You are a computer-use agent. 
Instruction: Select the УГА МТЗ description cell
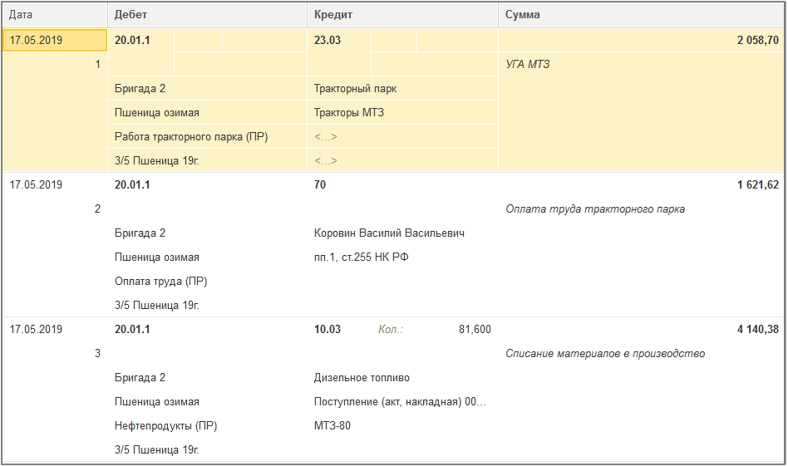coord(641,64)
